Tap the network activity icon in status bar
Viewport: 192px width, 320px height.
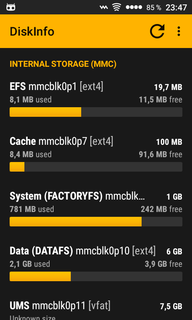(104, 7)
